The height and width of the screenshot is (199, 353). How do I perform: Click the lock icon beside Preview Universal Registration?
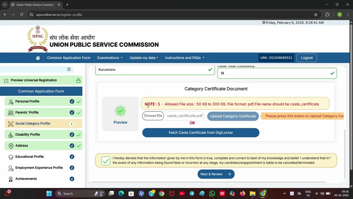coord(78,80)
